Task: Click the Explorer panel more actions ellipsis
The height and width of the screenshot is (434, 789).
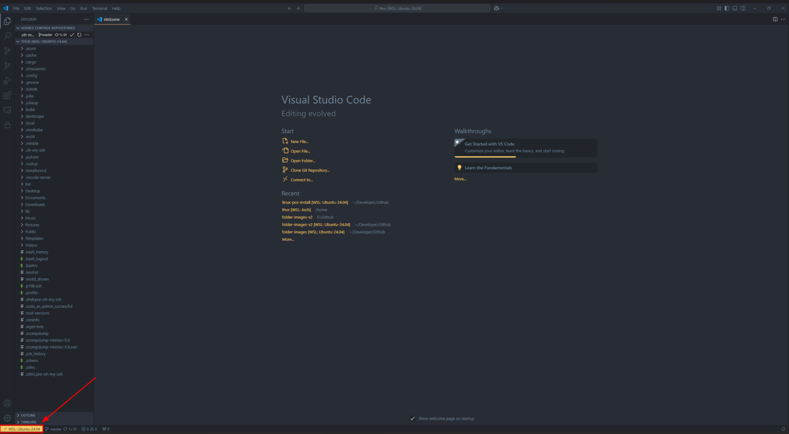Action: [x=86, y=20]
